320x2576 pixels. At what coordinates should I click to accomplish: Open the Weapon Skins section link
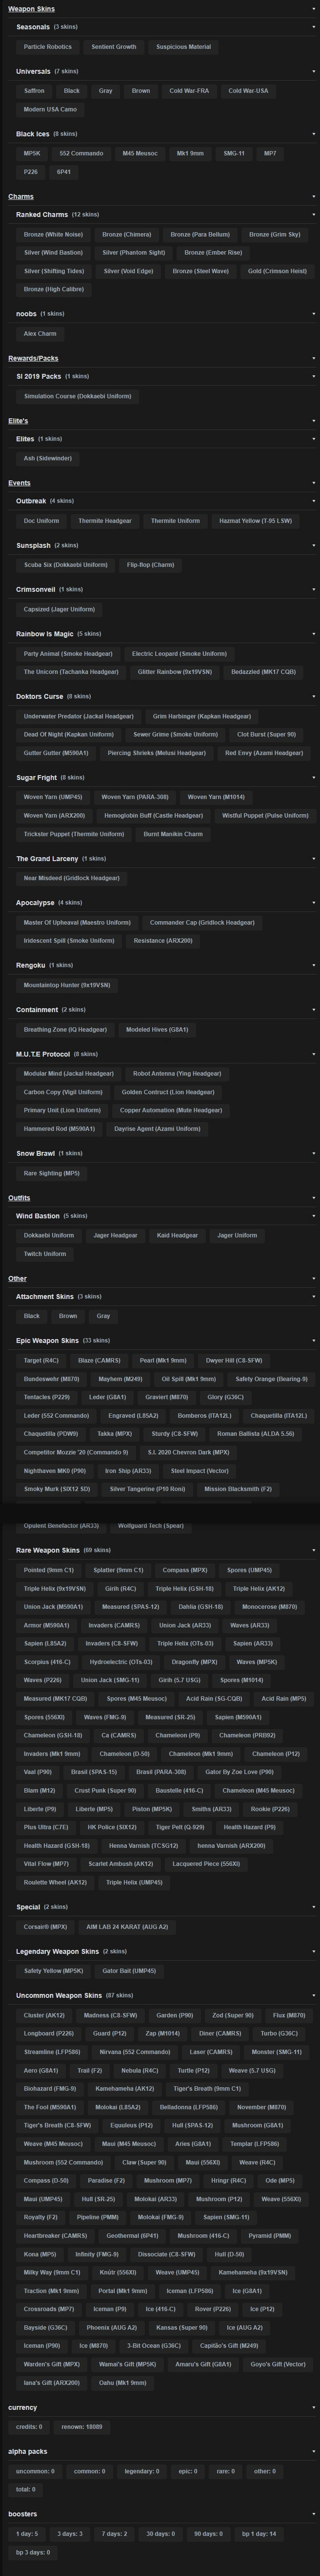pos(31,9)
